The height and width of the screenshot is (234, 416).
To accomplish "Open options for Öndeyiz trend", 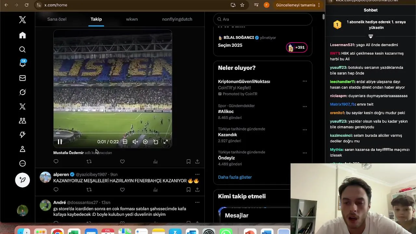I will point(305,153).
